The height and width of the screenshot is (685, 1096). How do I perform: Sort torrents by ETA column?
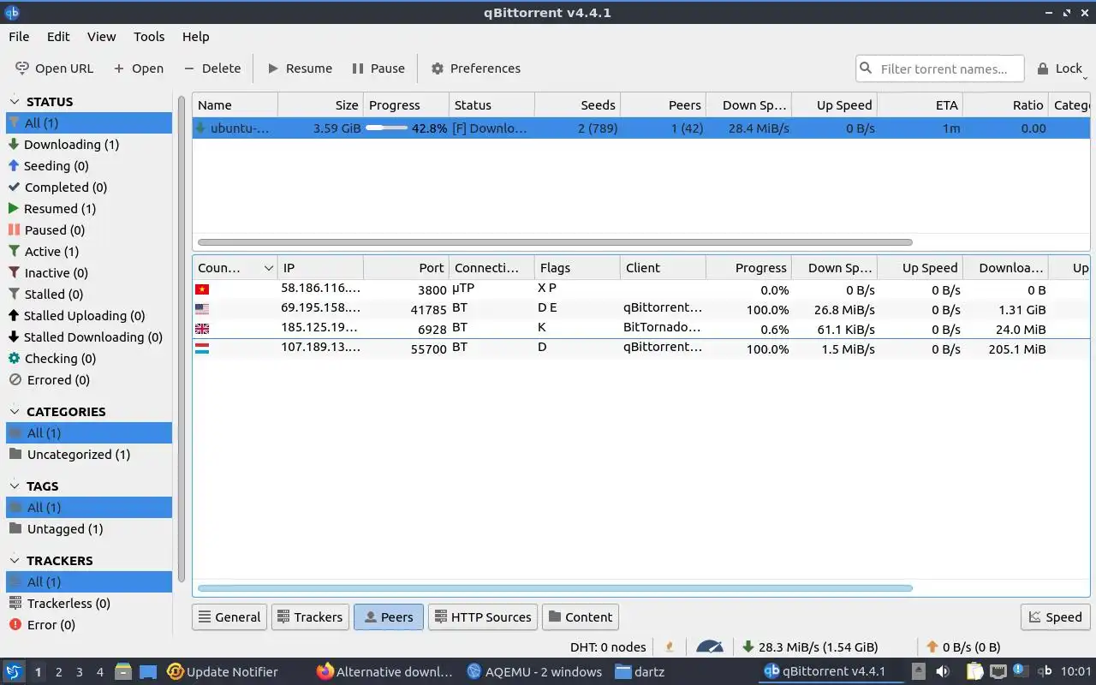tap(920, 105)
